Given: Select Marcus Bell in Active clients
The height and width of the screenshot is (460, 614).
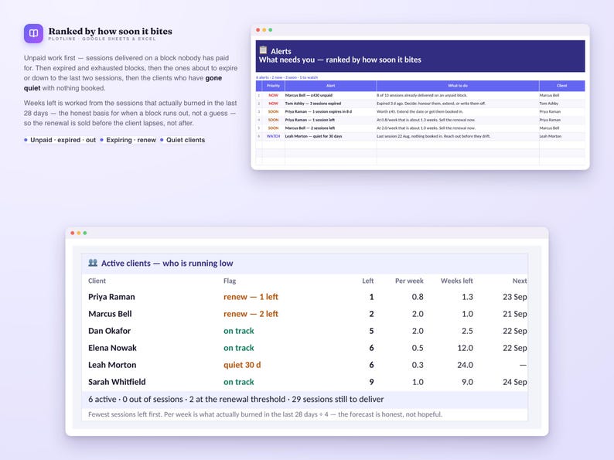Looking at the screenshot, I should point(110,314).
